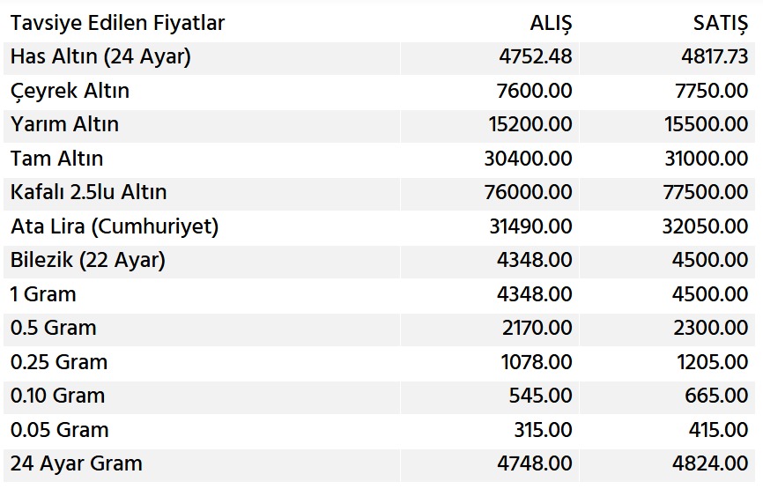763x489 pixels.
Task: Click 0.05 Gram selling price 415.00
Action: click(718, 430)
